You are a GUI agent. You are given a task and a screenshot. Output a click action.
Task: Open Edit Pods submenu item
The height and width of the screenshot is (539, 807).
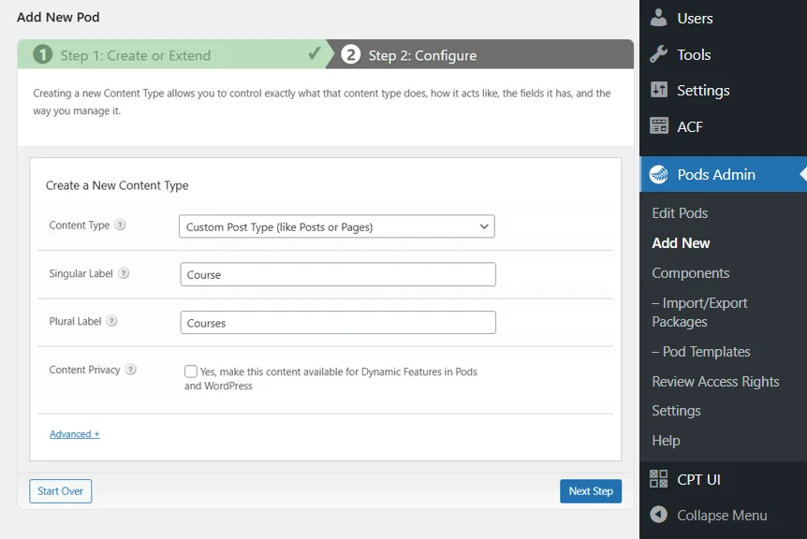pos(680,213)
